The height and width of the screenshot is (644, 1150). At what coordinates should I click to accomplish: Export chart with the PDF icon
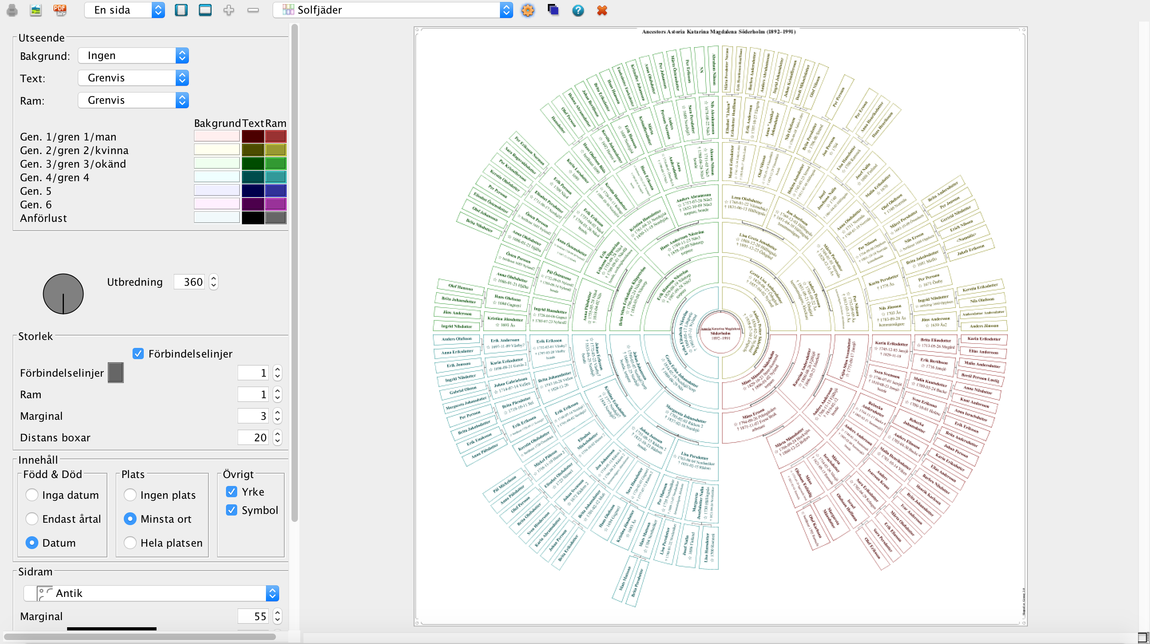(59, 10)
